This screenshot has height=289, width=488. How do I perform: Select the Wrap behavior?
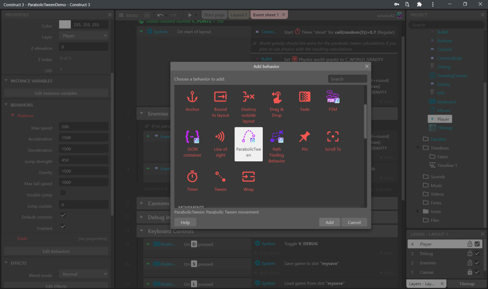click(248, 181)
